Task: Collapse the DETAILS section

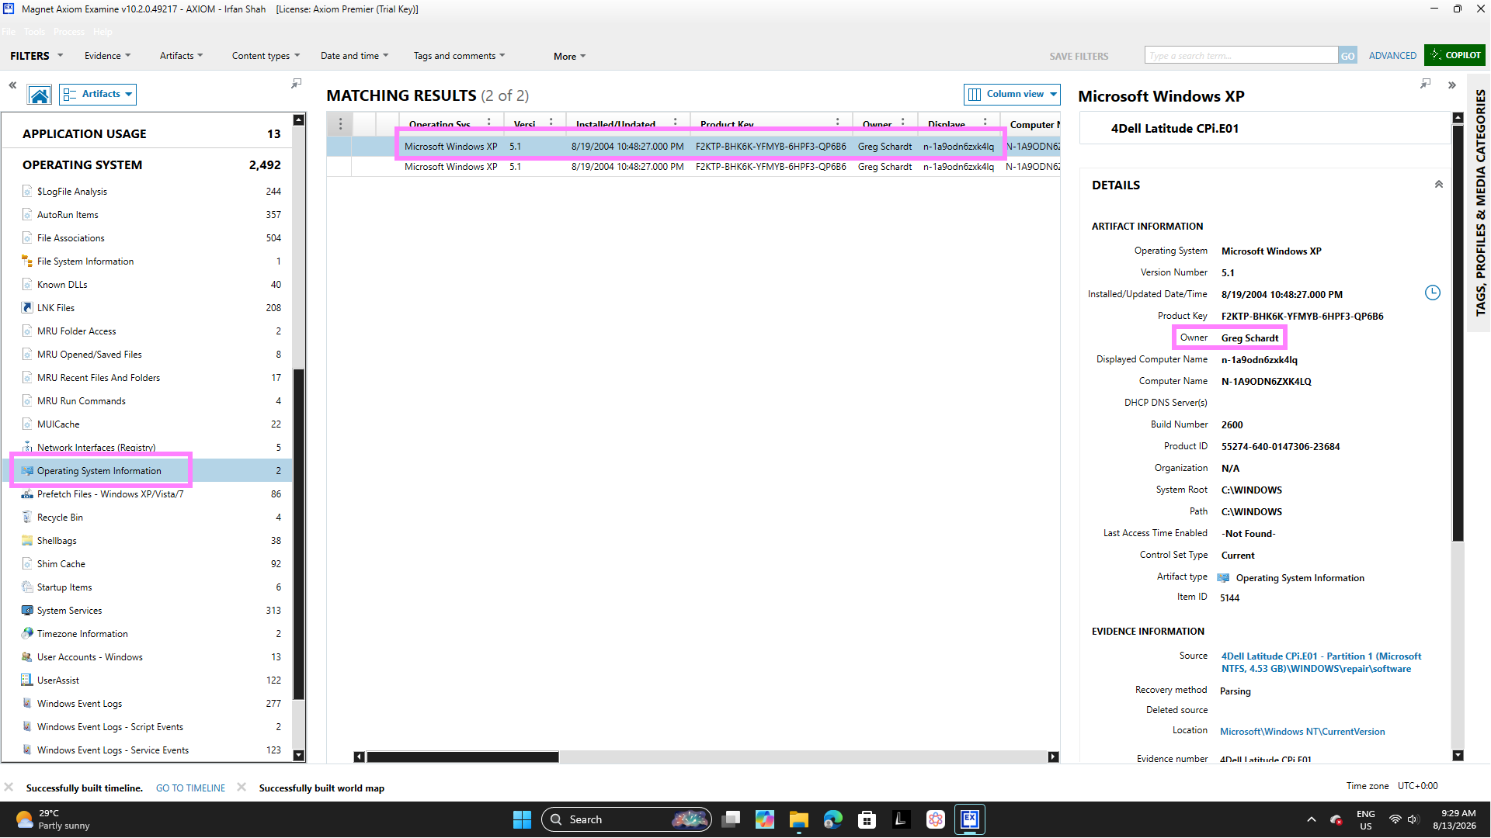Action: pos(1439,185)
